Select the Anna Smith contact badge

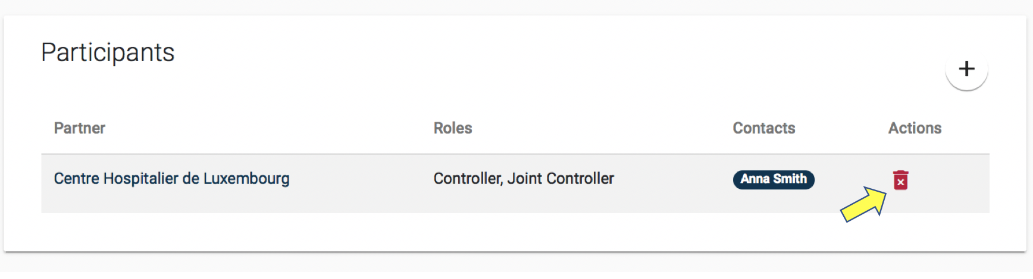click(773, 179)
